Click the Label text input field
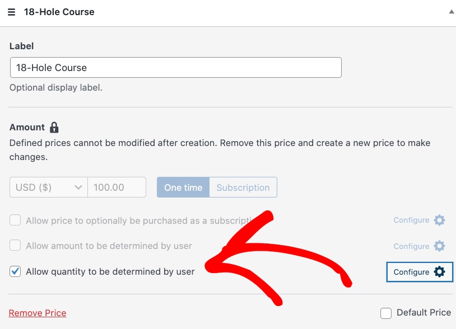The height and width of the screenshot is (329, 456). coord(175,68)
